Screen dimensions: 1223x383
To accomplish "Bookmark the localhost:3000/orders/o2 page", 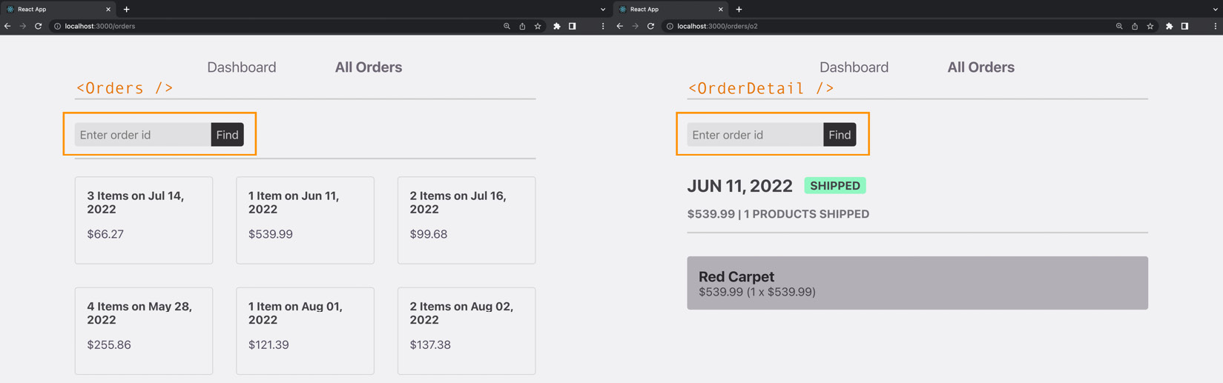I will coord(1150,26).
